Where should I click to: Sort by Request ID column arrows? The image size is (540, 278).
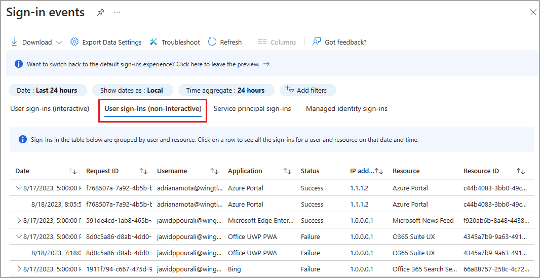coord(143,171)
